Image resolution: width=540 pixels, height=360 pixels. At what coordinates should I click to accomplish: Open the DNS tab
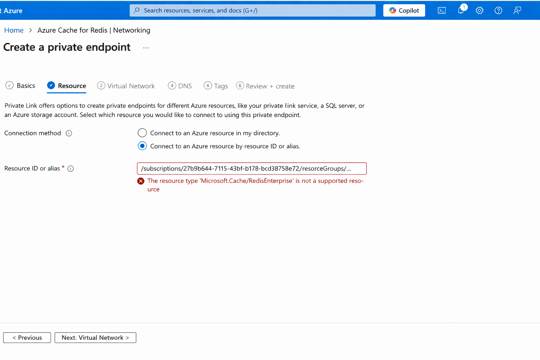[x=180, y=86]
